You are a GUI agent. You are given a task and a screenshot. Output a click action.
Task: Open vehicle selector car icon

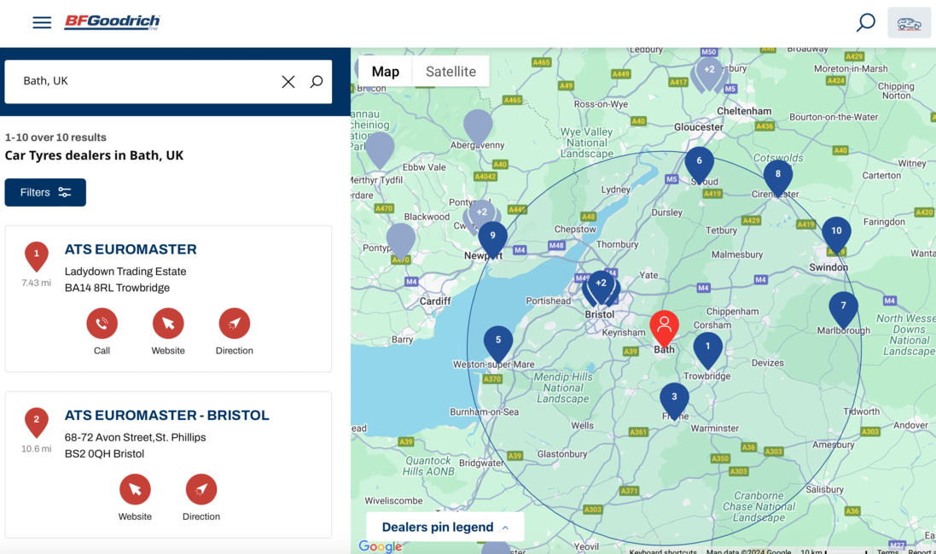click(x=909, y=23)
